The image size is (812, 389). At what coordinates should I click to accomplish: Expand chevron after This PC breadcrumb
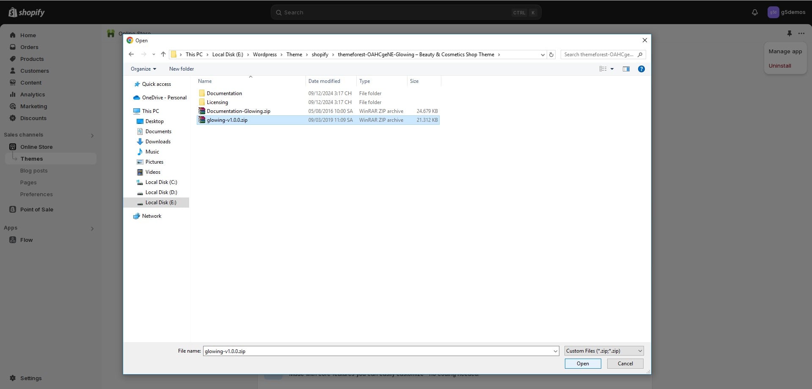click(x=207, y=55)
